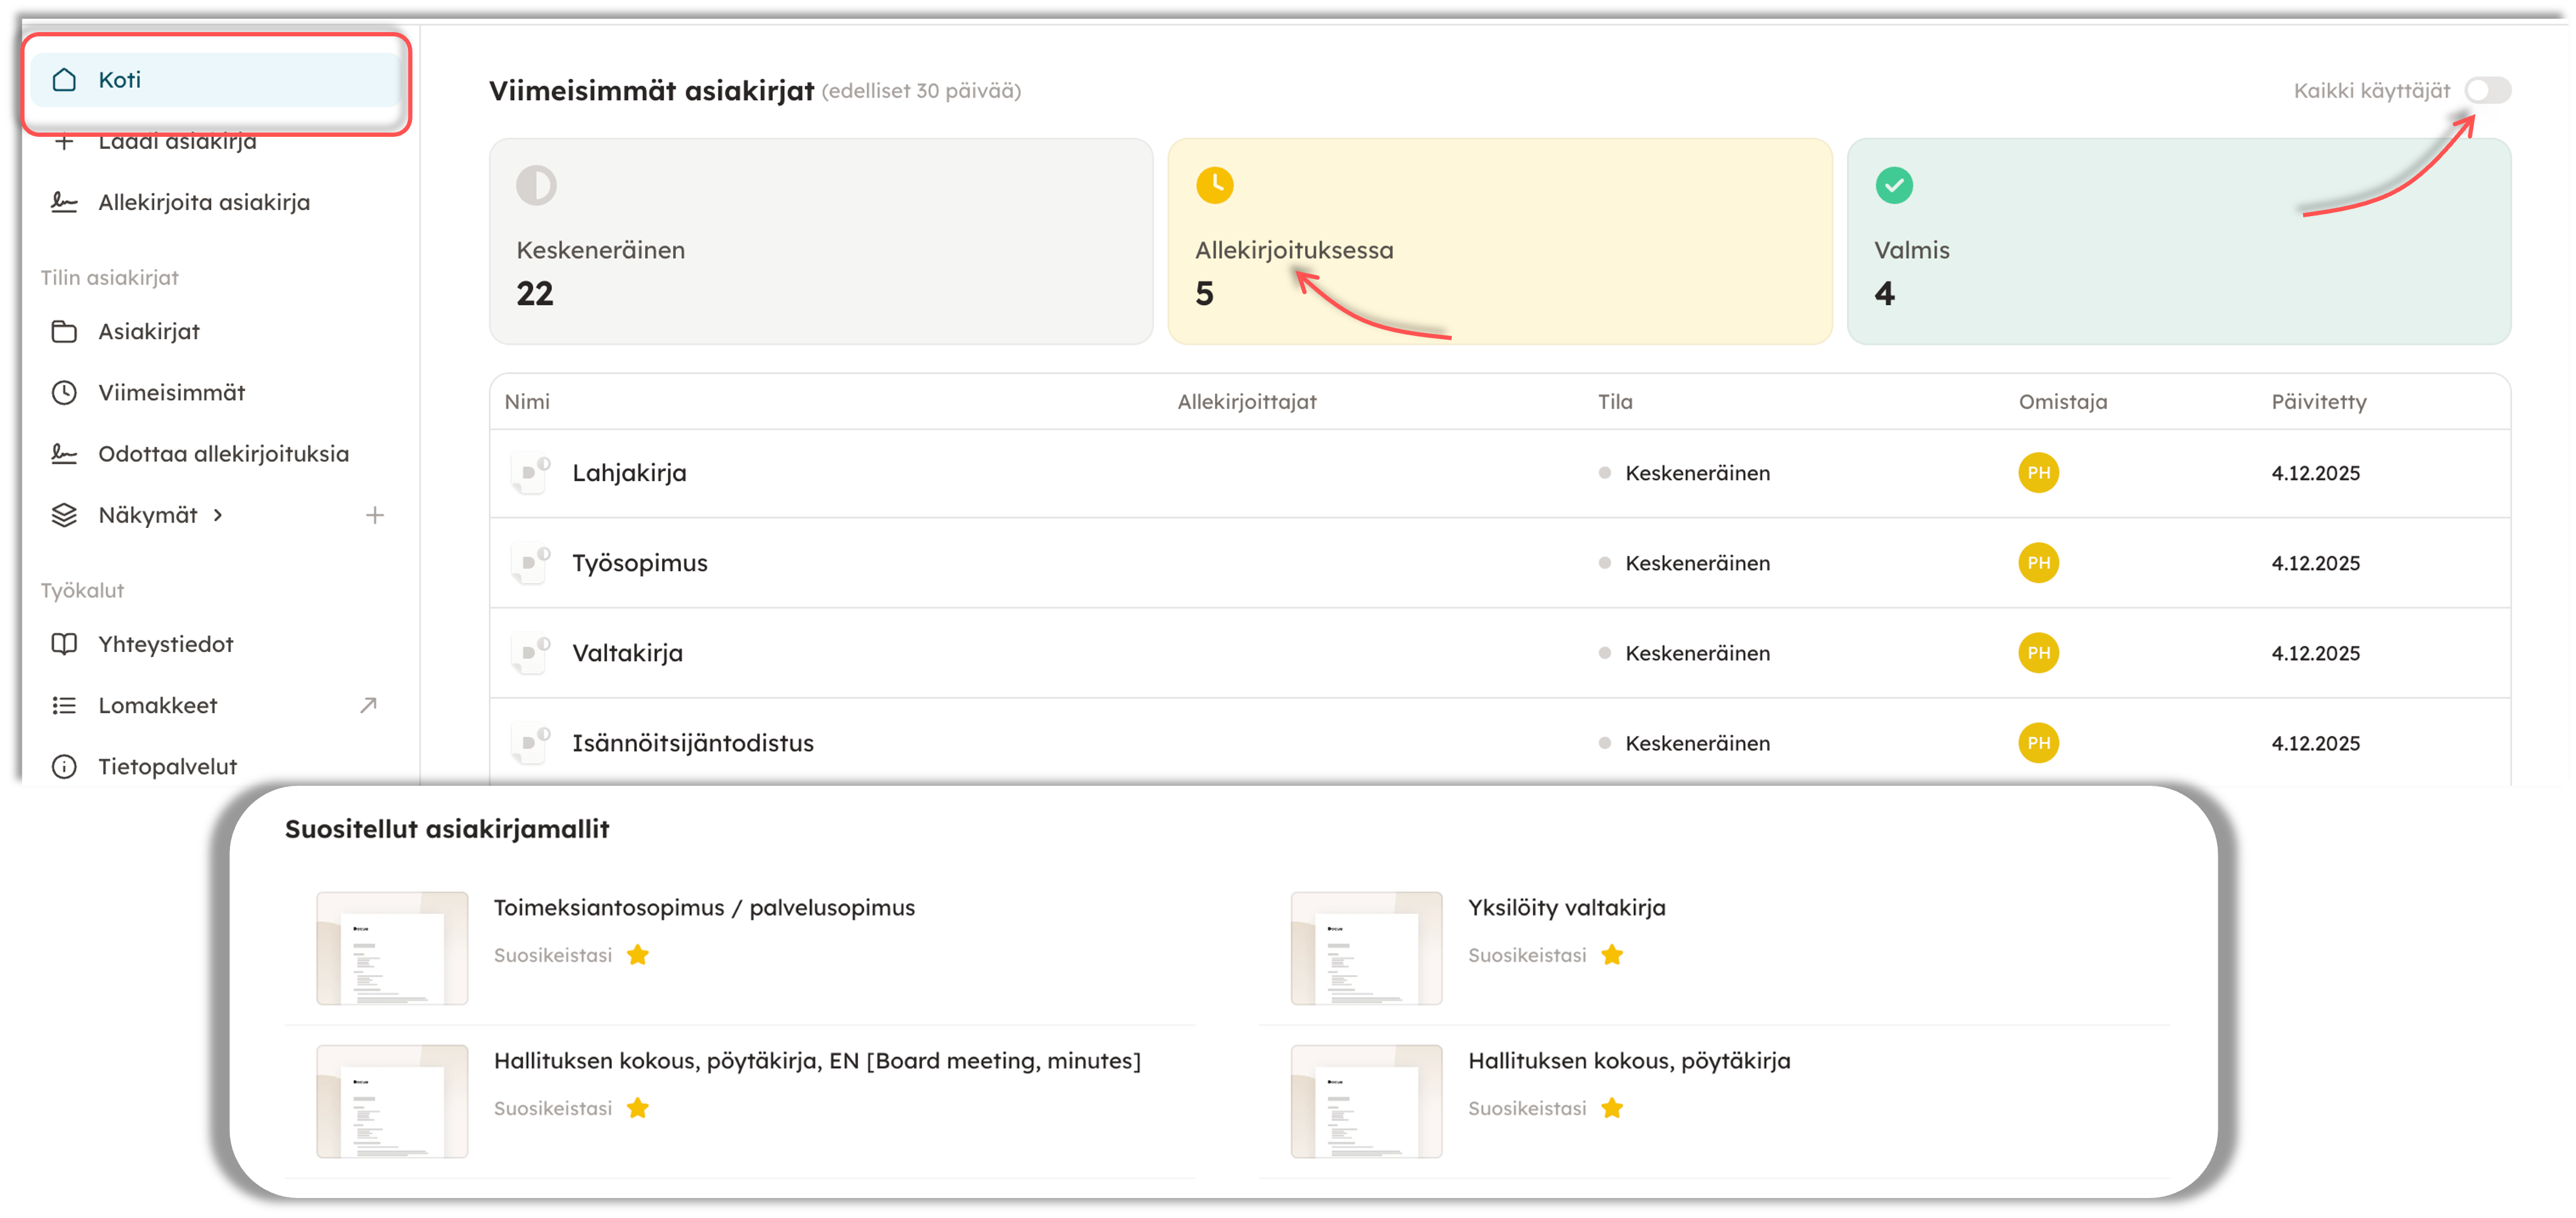
Task: Click the Tietopalvelut info icon
Action: pos(64,767)
